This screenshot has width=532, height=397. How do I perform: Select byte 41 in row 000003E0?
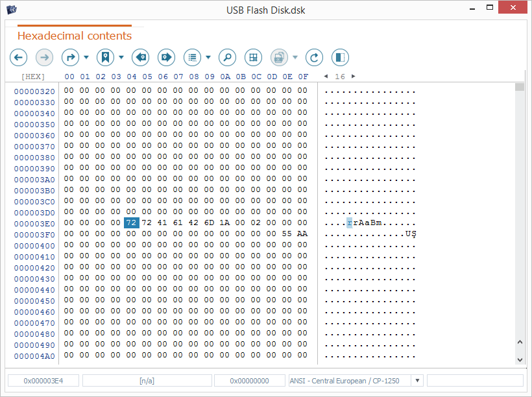pos(162,223)
